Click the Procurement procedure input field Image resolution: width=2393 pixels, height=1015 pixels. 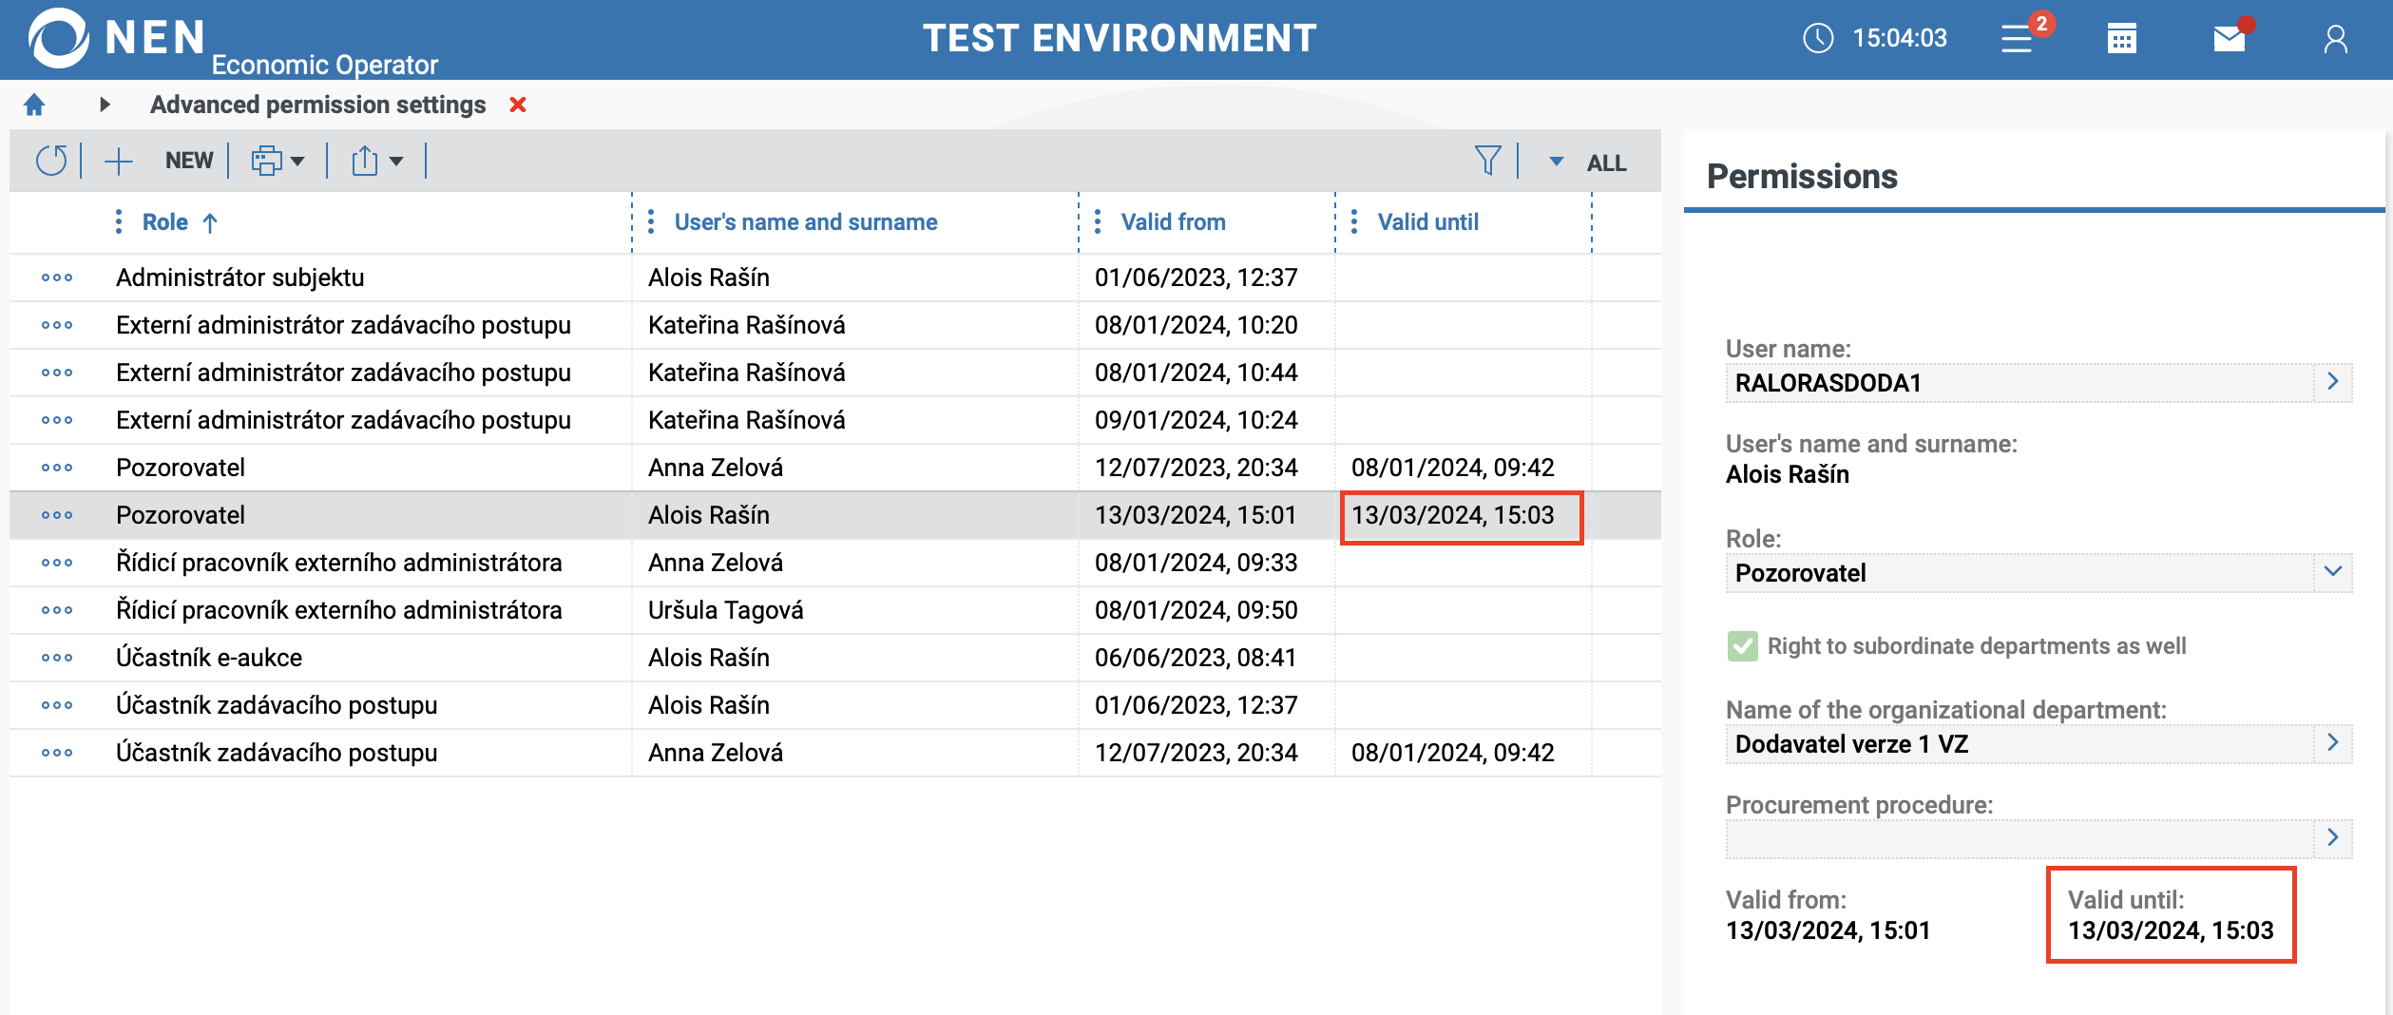tap(2019, 838)
